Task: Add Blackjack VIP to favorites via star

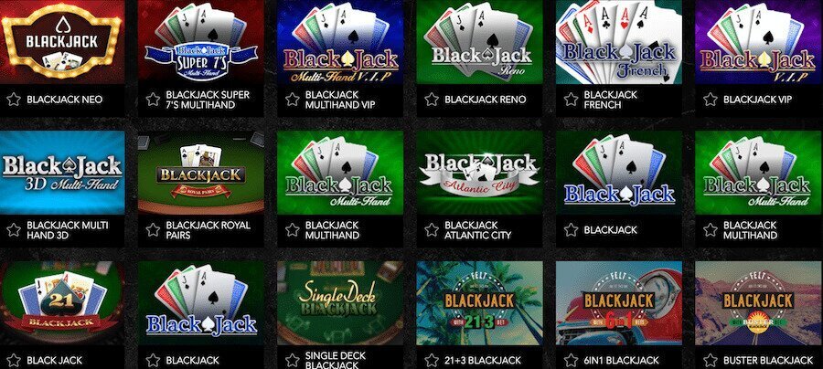Action: click(711, 100)
